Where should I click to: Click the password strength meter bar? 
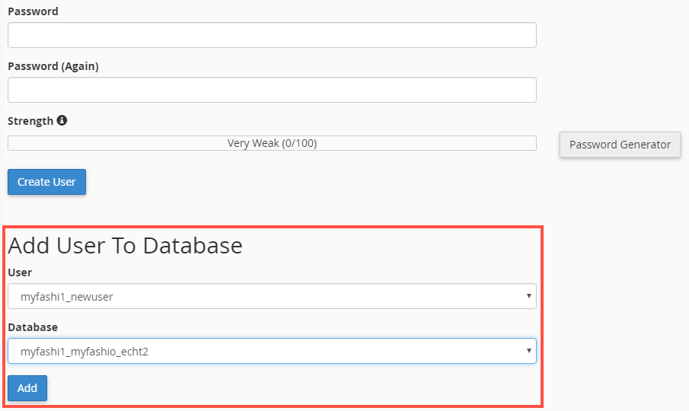[x=272, y=143]
